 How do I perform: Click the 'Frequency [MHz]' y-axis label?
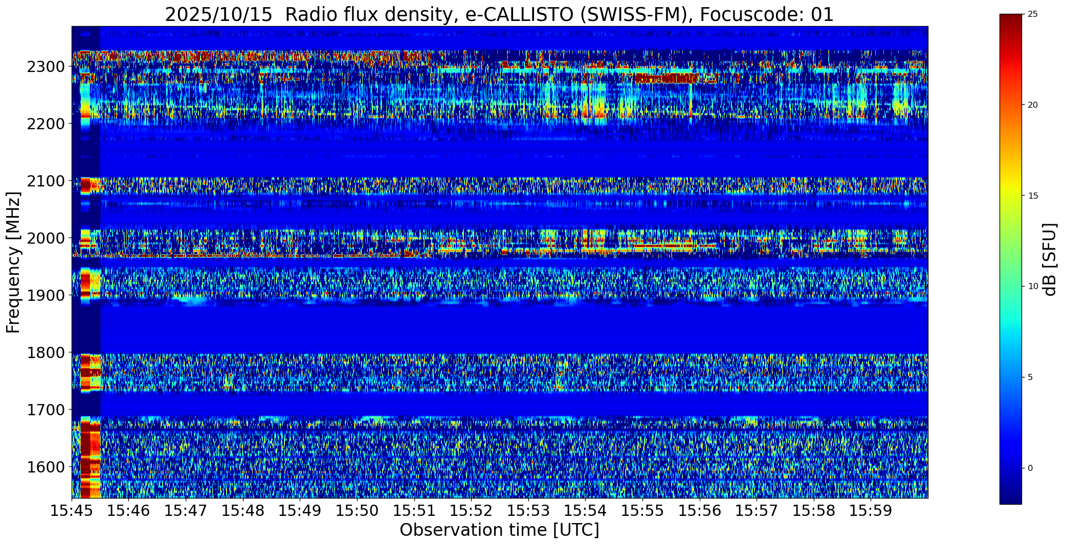point(13,262)
